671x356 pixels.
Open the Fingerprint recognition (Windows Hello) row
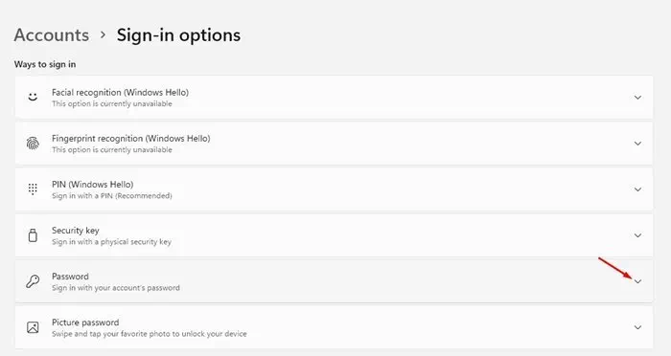(x=334, y=144)
